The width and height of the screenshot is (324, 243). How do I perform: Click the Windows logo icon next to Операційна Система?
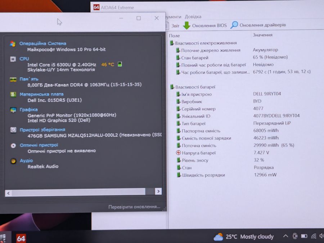tap(13, 44)
